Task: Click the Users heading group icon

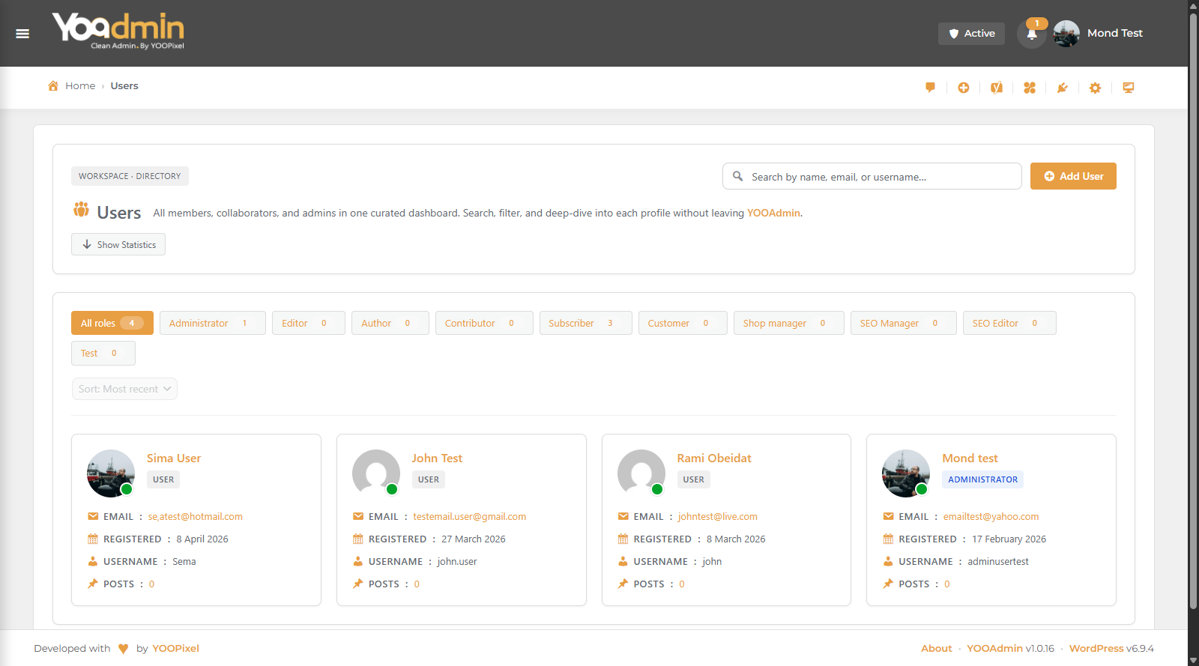Action: point(81,210)
